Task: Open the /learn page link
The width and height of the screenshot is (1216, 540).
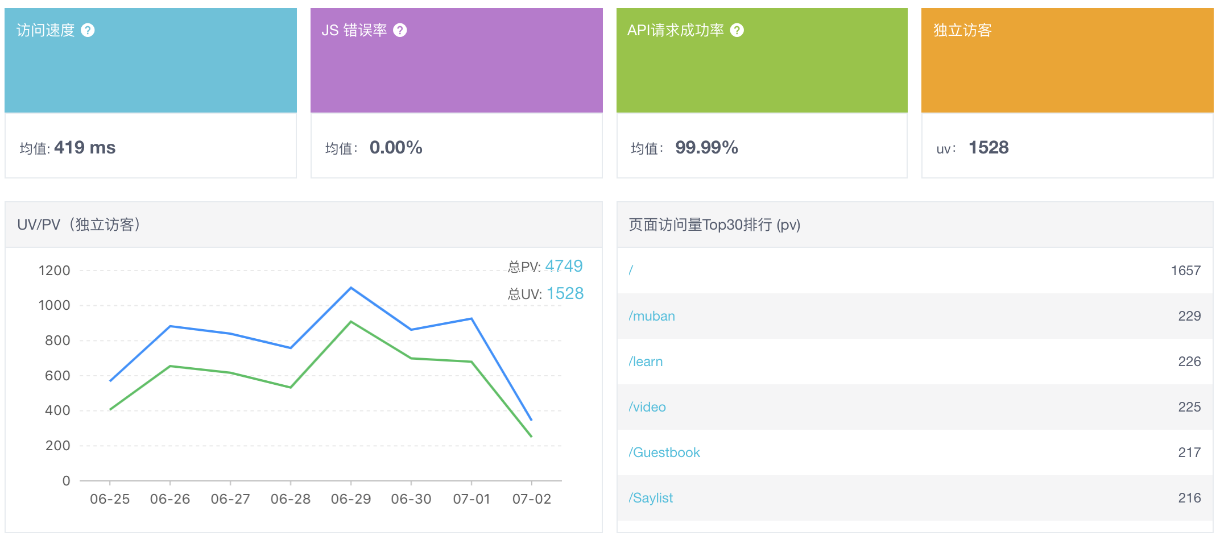Action: point(646,362)
